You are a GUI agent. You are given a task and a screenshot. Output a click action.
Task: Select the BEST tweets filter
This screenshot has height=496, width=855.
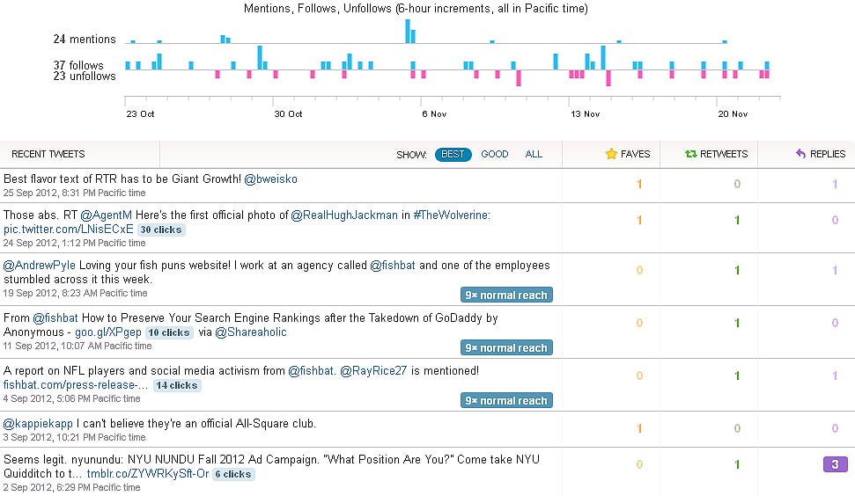pyautogui.click(x=453, y=154)
